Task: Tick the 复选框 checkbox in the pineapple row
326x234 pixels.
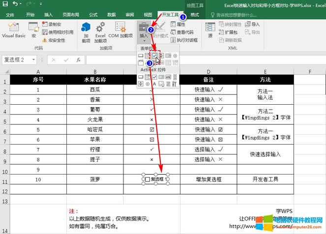Action: pyautogui.click(x=147, y=180)
